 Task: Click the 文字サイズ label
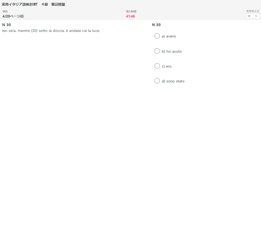pyautogui.click(x=253, y=11)
